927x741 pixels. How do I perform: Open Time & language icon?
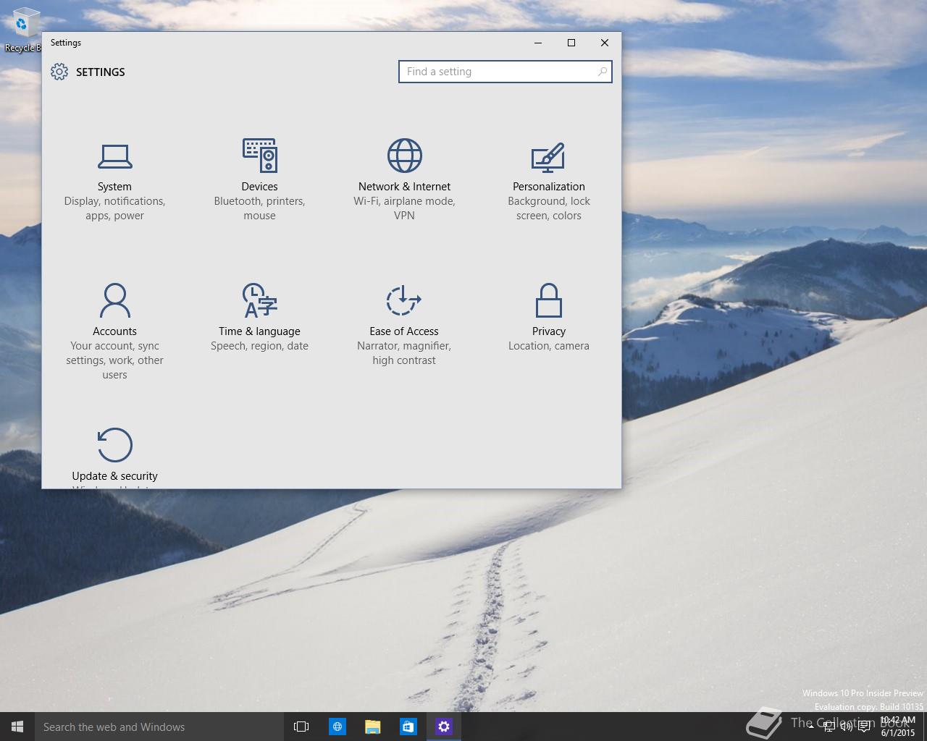pyautogui.click(x=259, y=300)
